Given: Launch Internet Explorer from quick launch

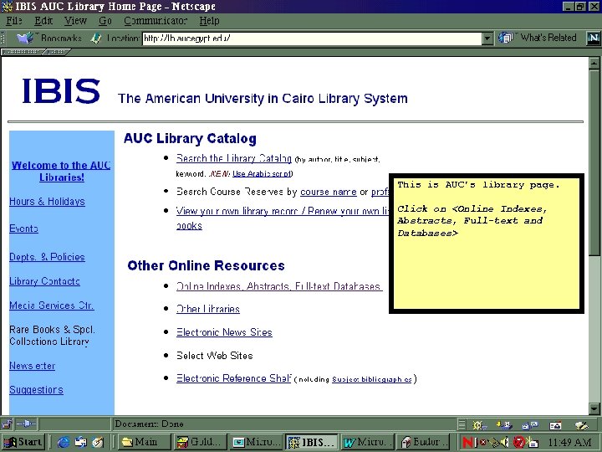Looking at the screenshot, I should pos(64,443).
